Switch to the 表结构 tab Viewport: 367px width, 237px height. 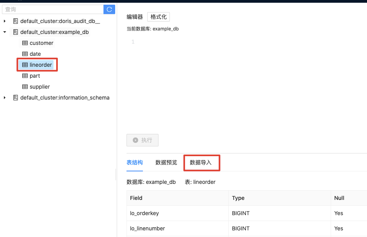[135, 162]
